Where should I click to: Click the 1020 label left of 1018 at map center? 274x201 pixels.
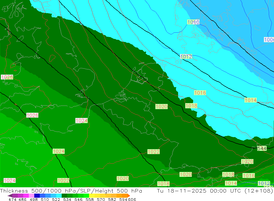(161, 107)
